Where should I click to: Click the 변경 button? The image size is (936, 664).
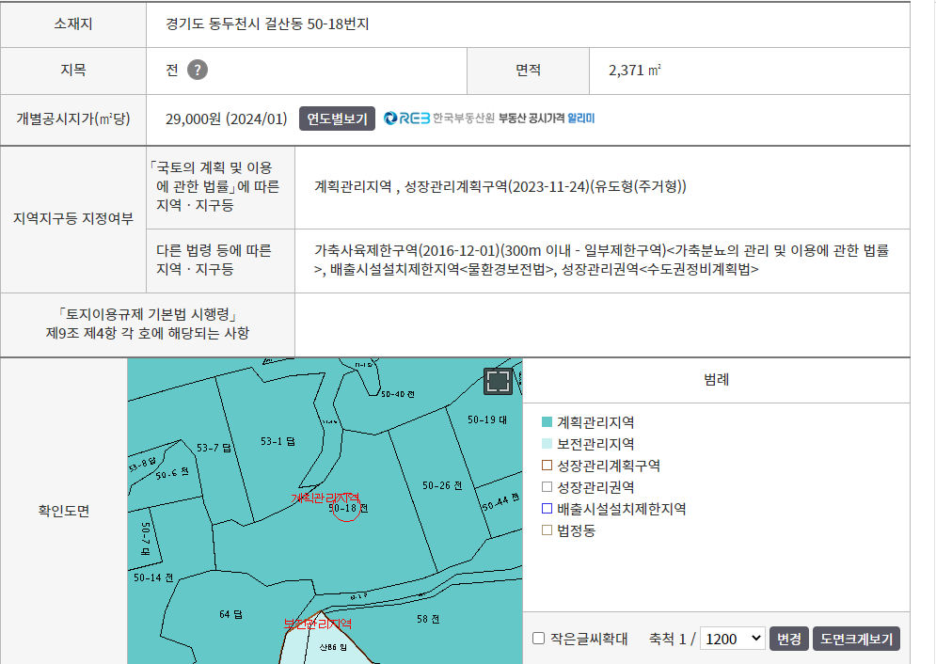point(788,639)
